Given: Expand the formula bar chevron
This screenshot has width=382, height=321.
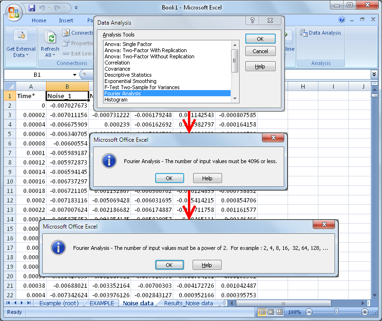Looking at the screenshot, I should 374,75.
